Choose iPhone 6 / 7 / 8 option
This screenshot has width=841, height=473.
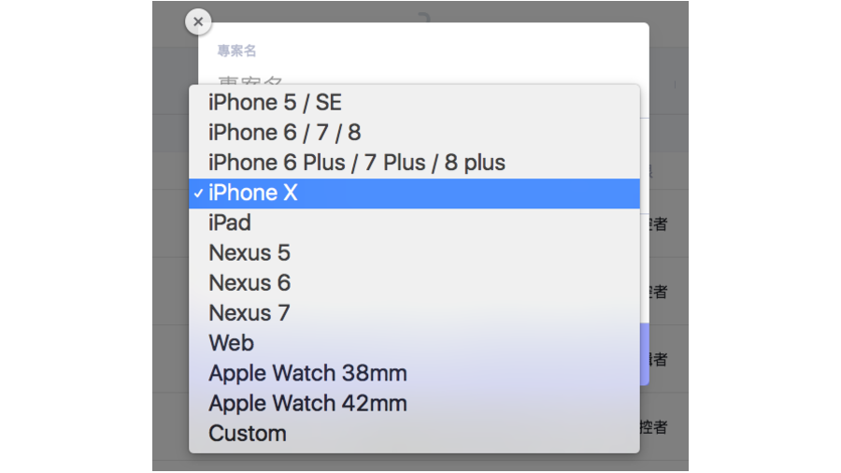coord(414,133)
